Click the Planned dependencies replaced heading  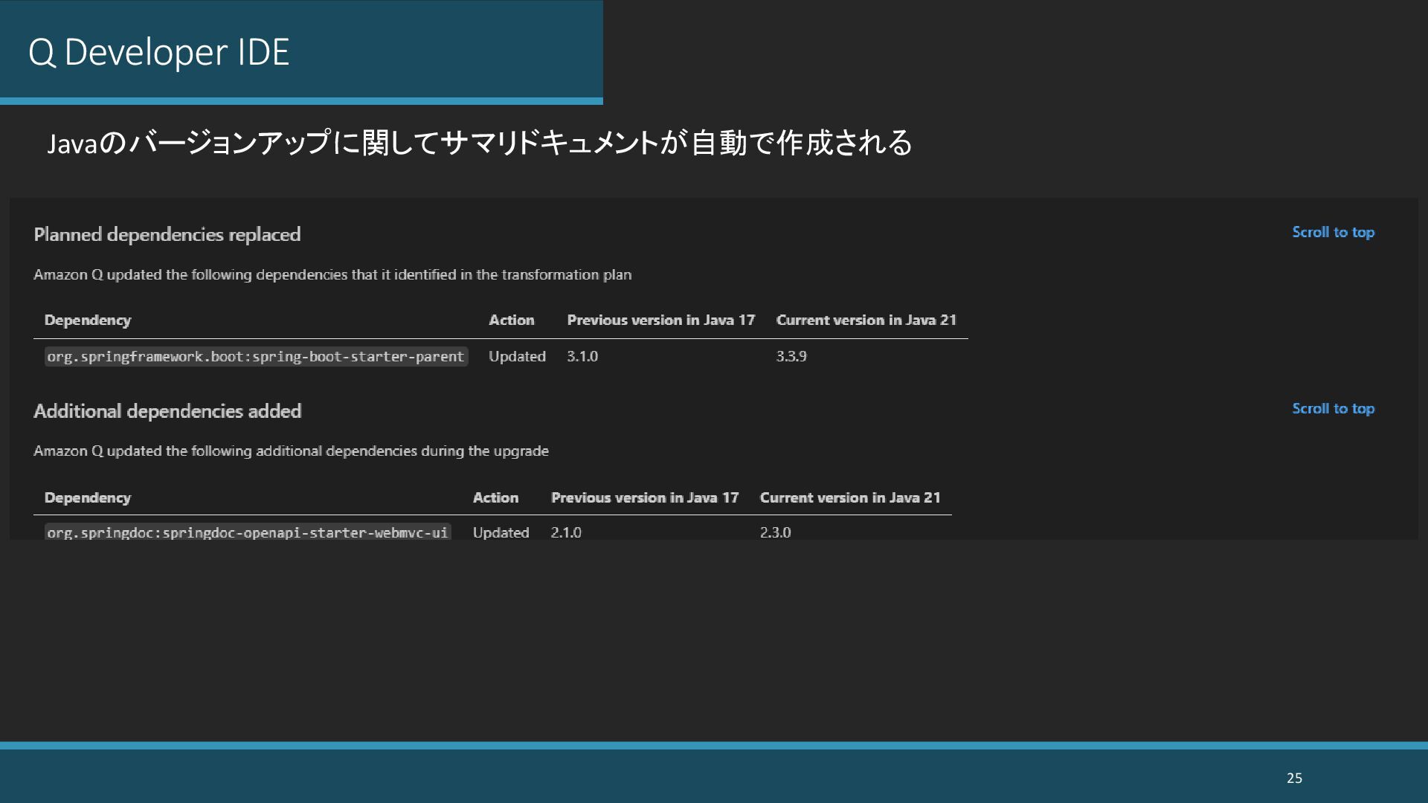point(167,234)
